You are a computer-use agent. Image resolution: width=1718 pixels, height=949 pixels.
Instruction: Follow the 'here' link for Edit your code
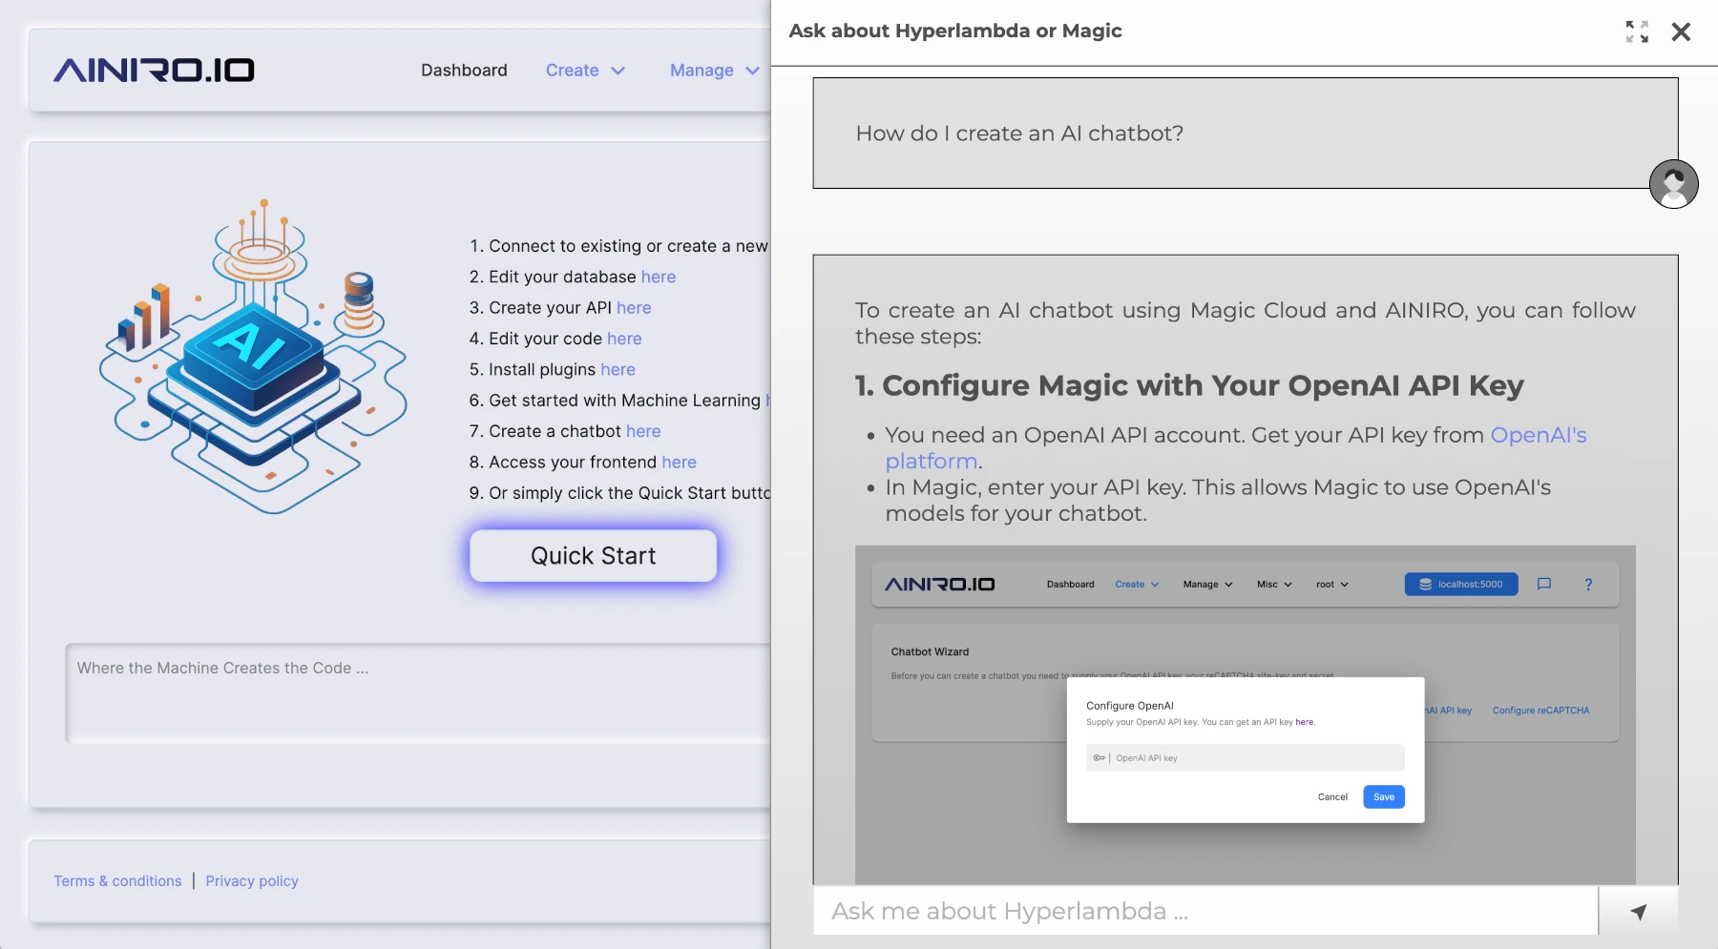coord(624,339)
